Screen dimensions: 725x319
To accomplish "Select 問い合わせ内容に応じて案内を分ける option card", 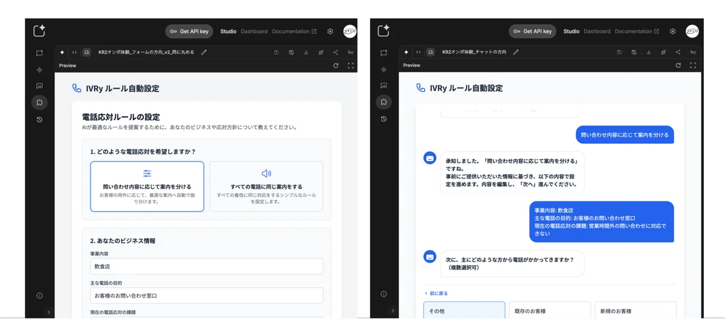I will (x=147, y=186).
